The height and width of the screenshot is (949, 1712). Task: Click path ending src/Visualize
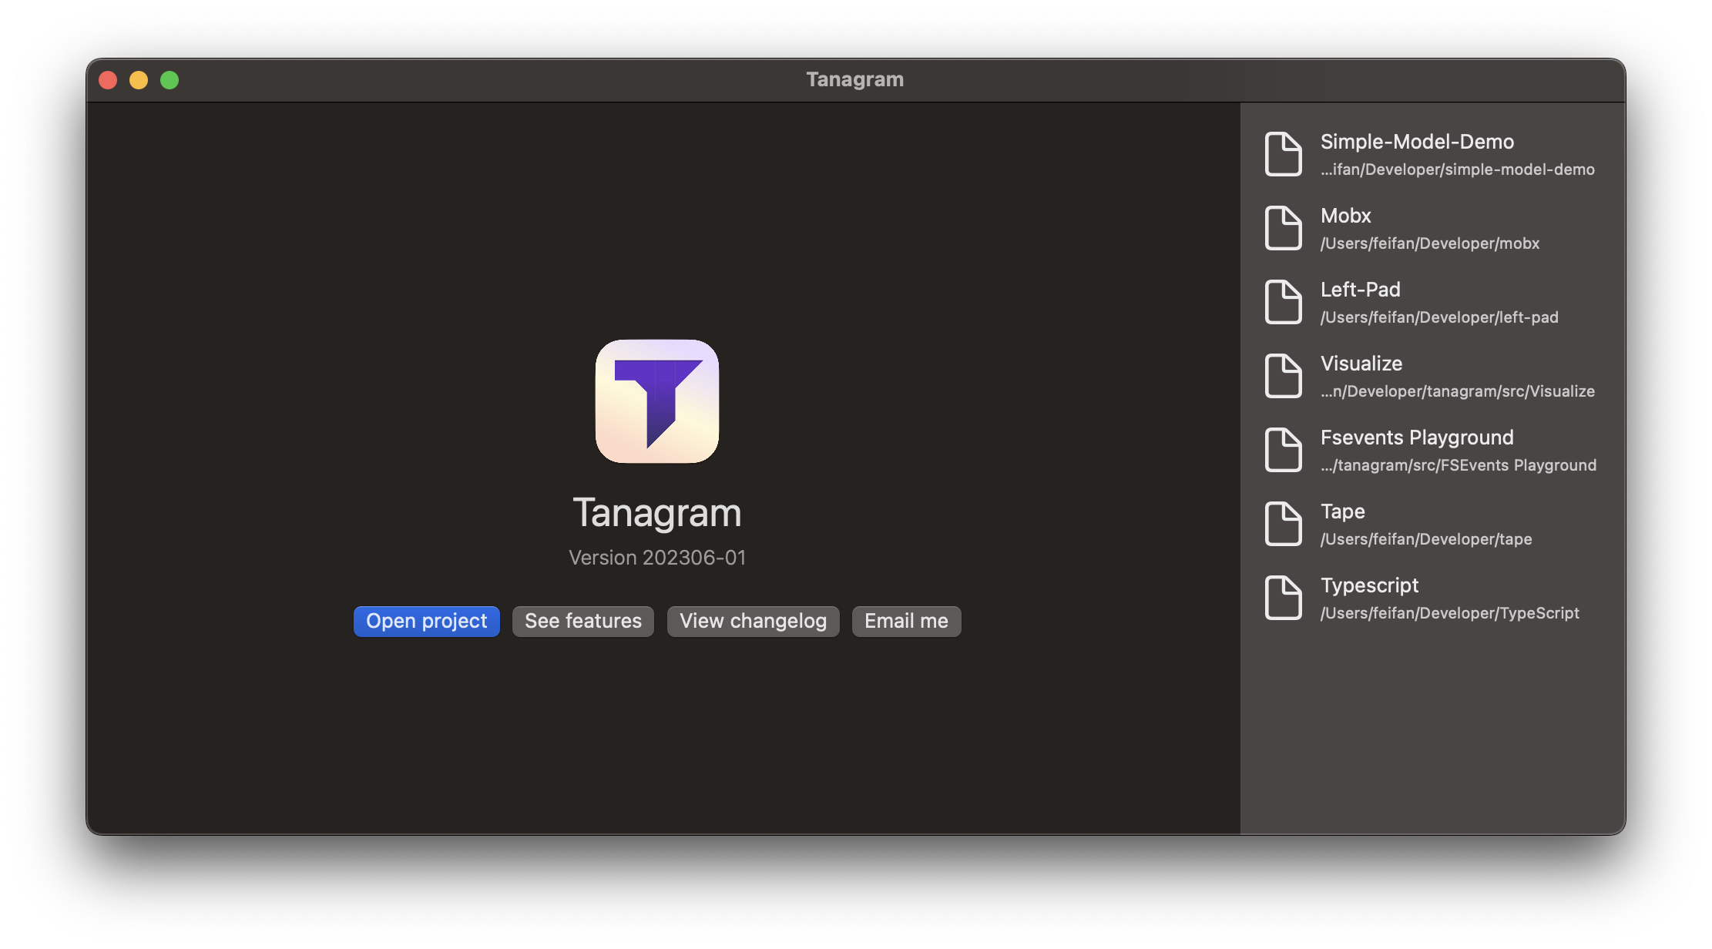1458,391
